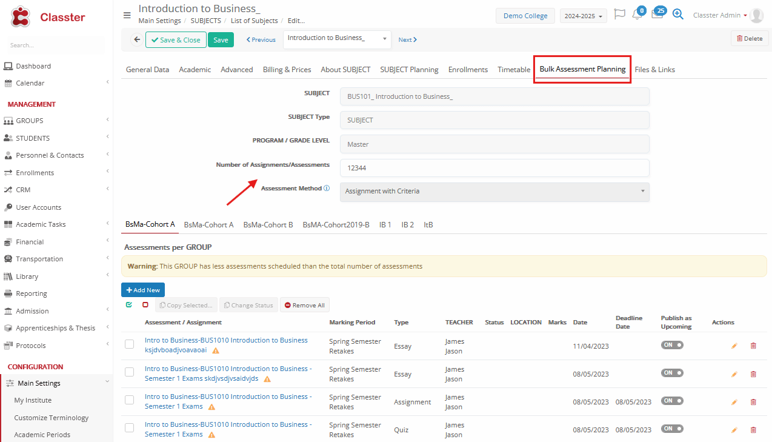Click the Save & Close button
This screenshot has width=772, height=442.
[x=176, y=40]
